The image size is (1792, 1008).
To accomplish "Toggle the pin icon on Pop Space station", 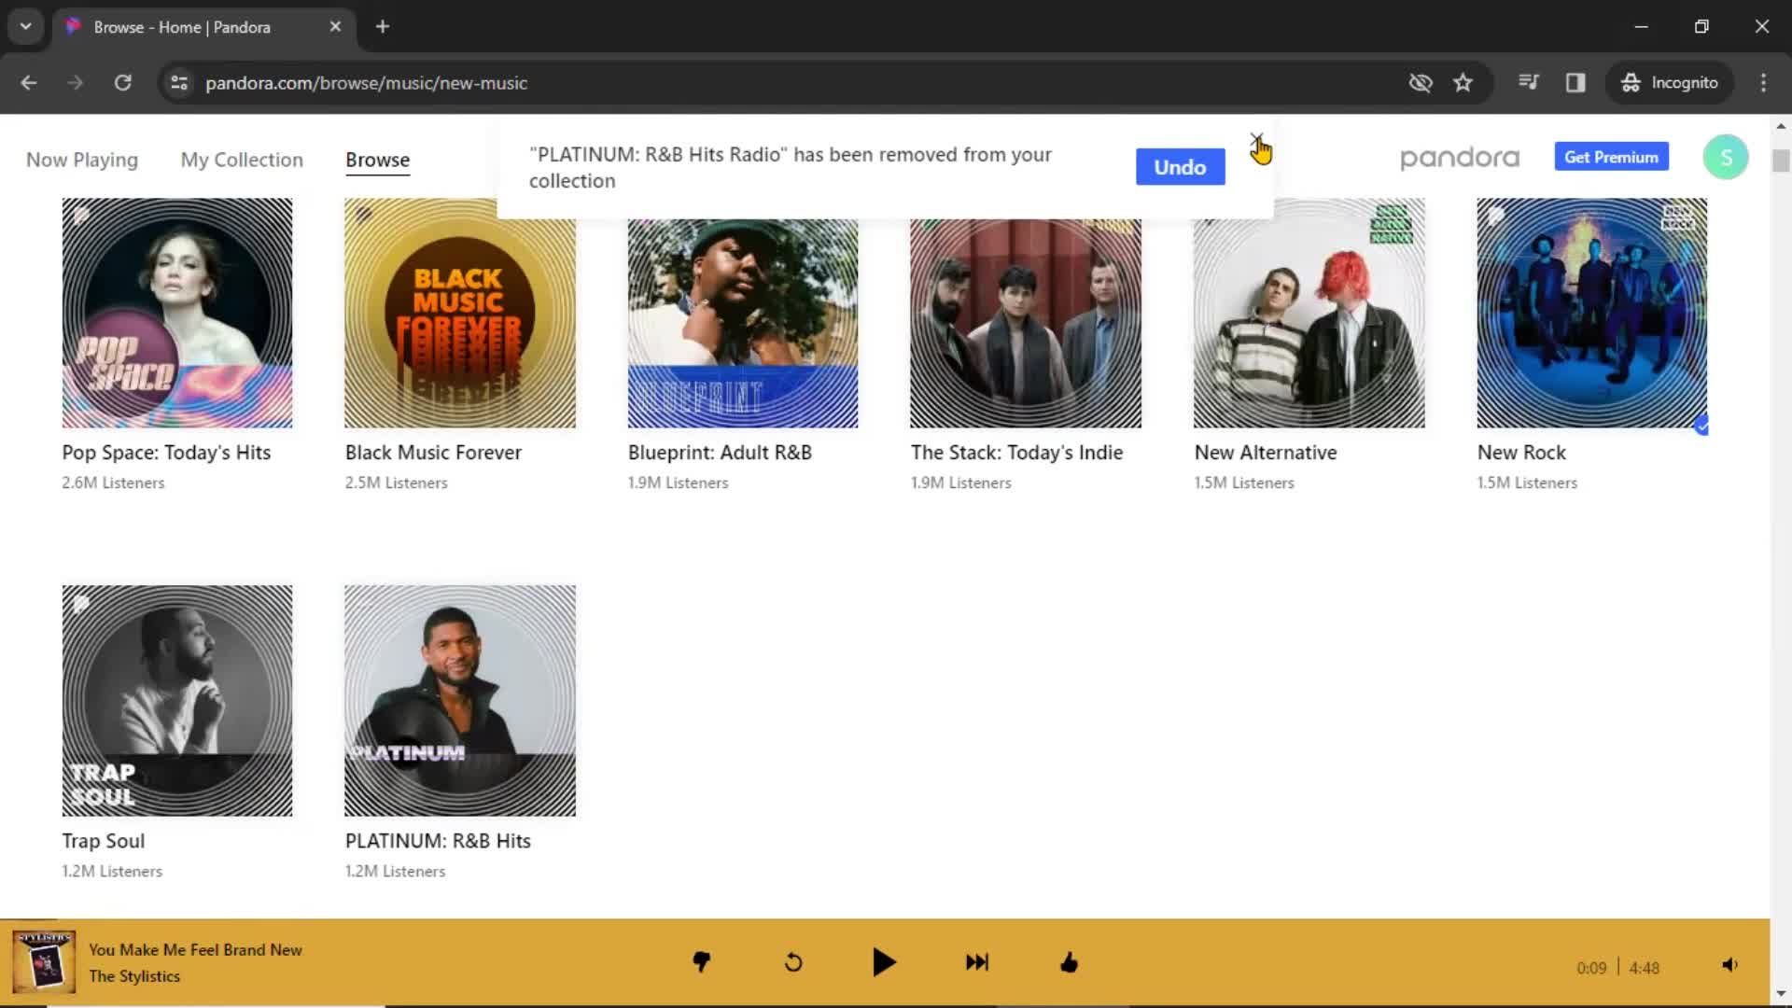I will [80, 216].
